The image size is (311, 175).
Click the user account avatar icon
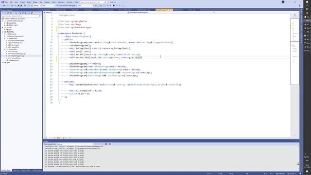(x=283, y=2)
